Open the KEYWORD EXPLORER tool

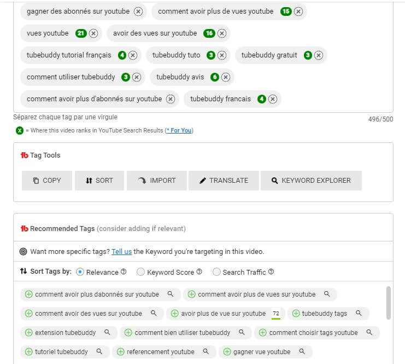coord(311,181)
